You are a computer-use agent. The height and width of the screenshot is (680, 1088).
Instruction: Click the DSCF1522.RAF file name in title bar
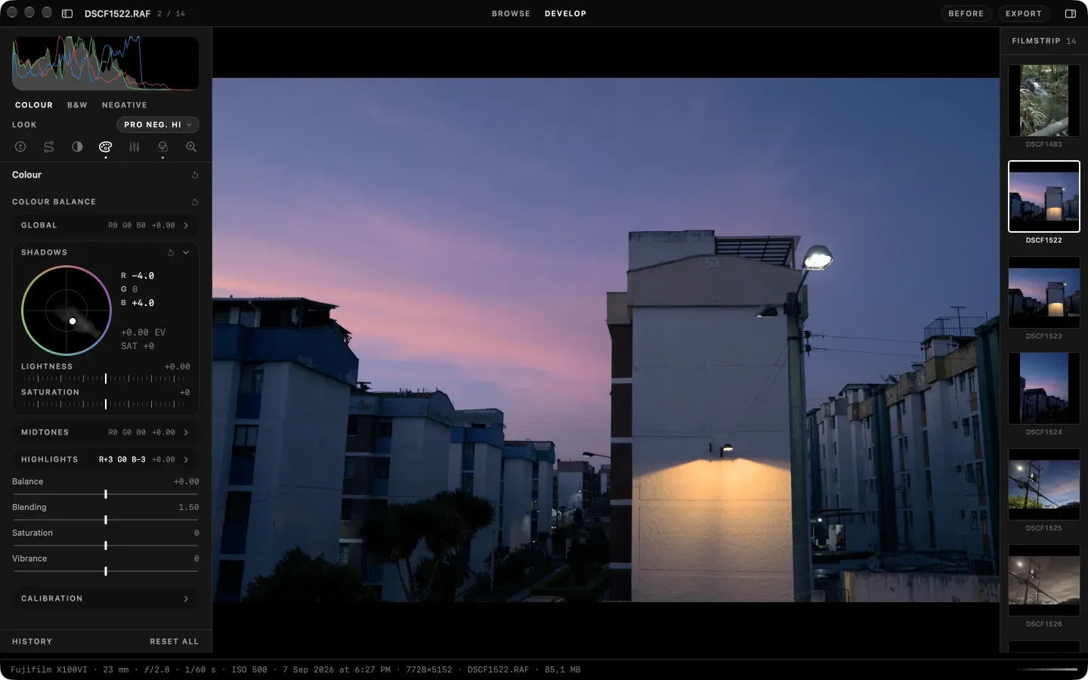(117, 14)
